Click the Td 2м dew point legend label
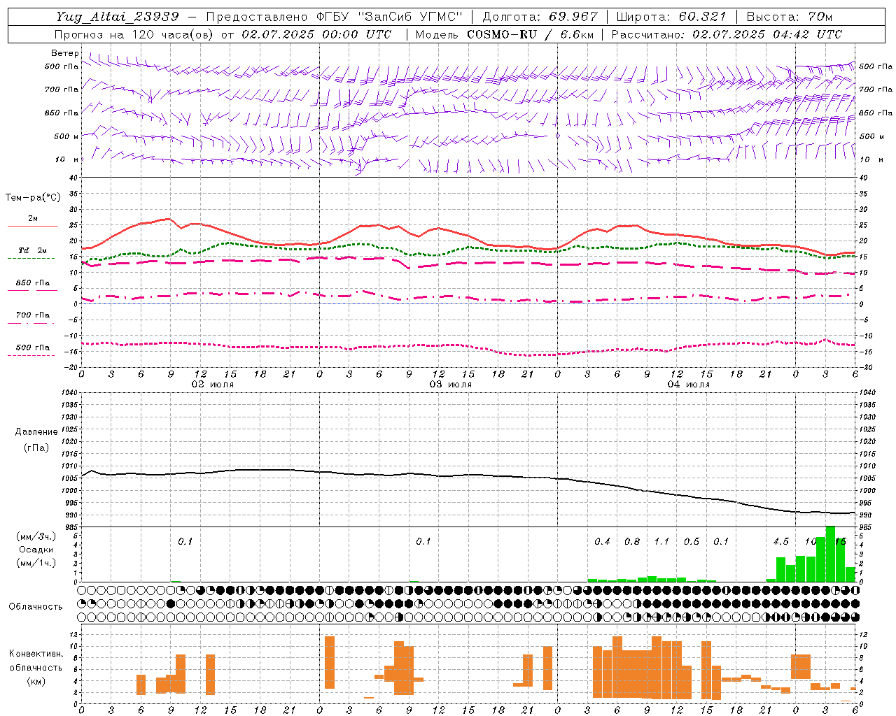Image resolution: width=896 pixels, height=716 pixels. 32,250
